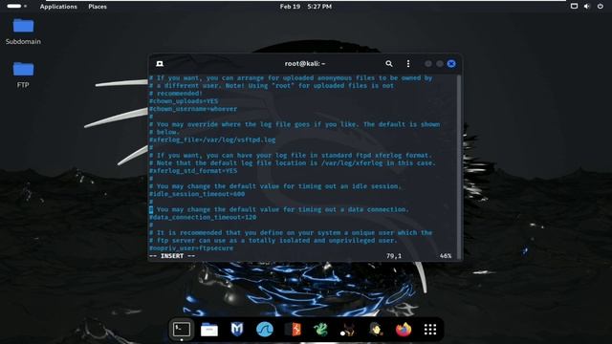This screenshot has width=612, height=344.
Task: Click the 79,1 cursor position indicator
Action: pos(393,256)
